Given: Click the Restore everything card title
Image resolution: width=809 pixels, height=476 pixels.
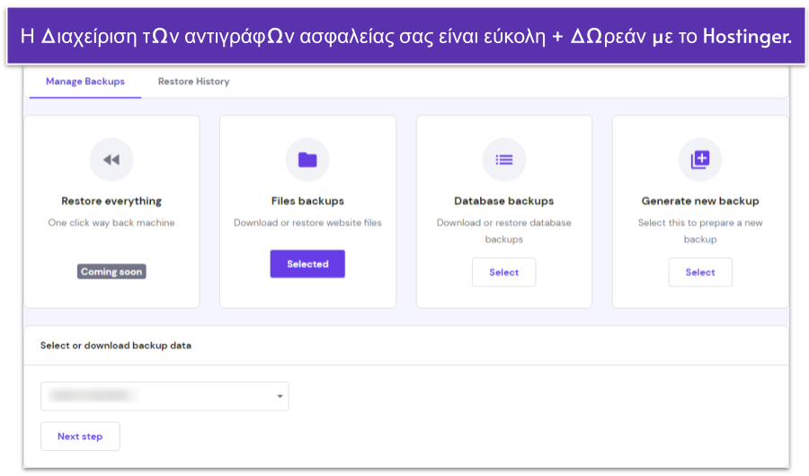Looking at the screenshot, I should click(x=111, y=201).
